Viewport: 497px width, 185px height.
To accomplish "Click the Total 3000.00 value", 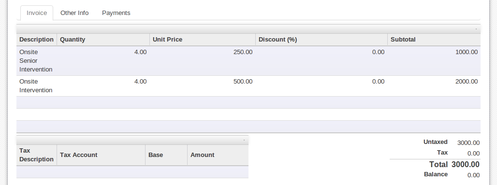I will [x=465, y=164].
